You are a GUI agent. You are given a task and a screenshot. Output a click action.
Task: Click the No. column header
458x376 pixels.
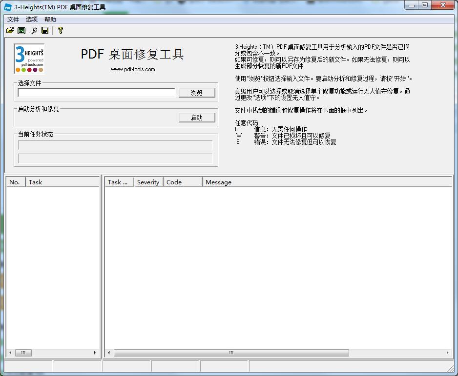[15, 182]
